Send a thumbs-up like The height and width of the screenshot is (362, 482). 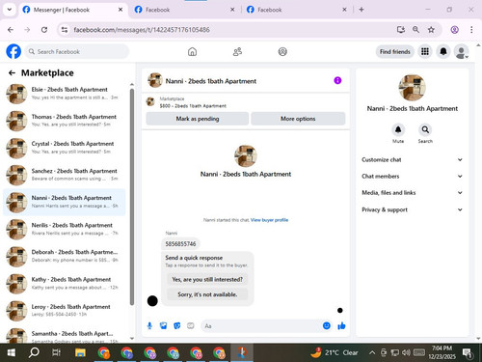pyautogui.click(x=341, y=326)
